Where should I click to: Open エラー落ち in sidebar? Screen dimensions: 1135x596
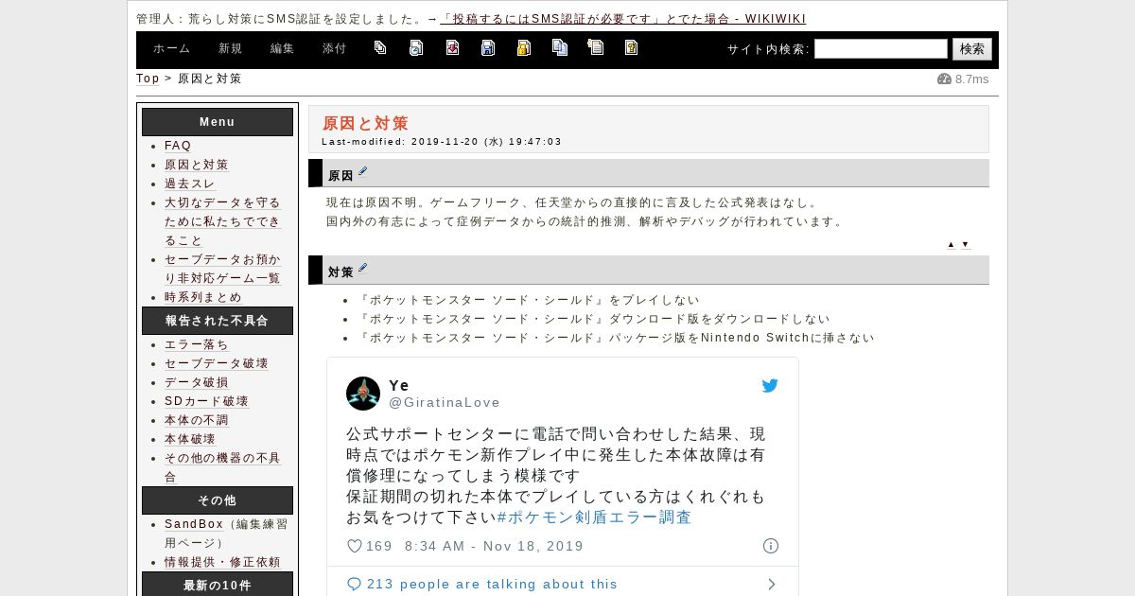(x=197, y=344)
